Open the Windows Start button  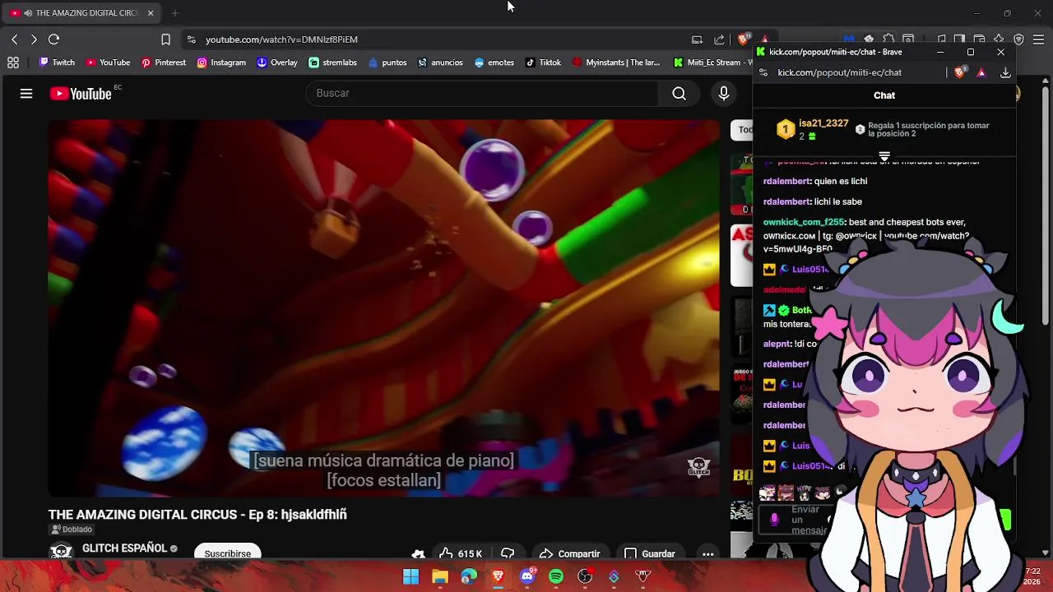(411, 577)
